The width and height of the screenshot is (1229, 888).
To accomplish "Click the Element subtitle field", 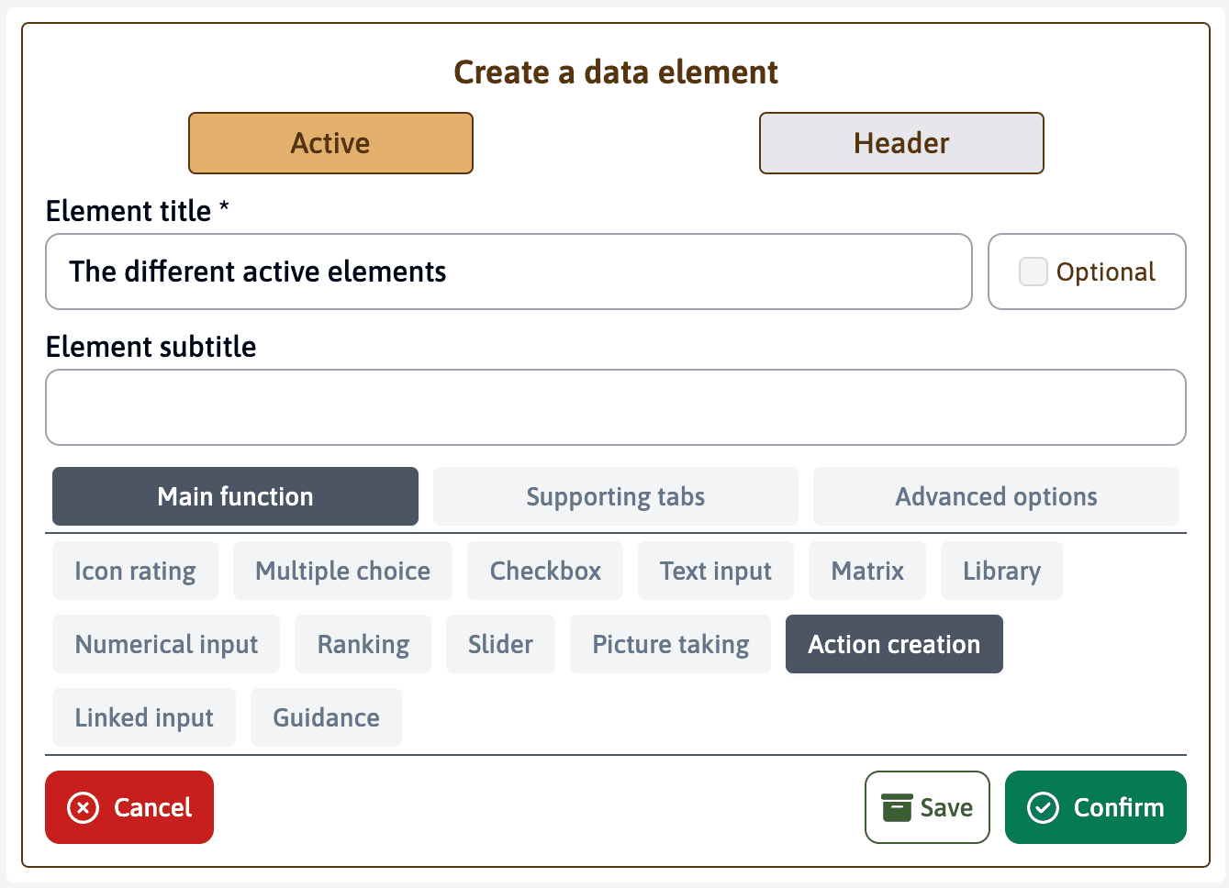I will coord(615,406).
